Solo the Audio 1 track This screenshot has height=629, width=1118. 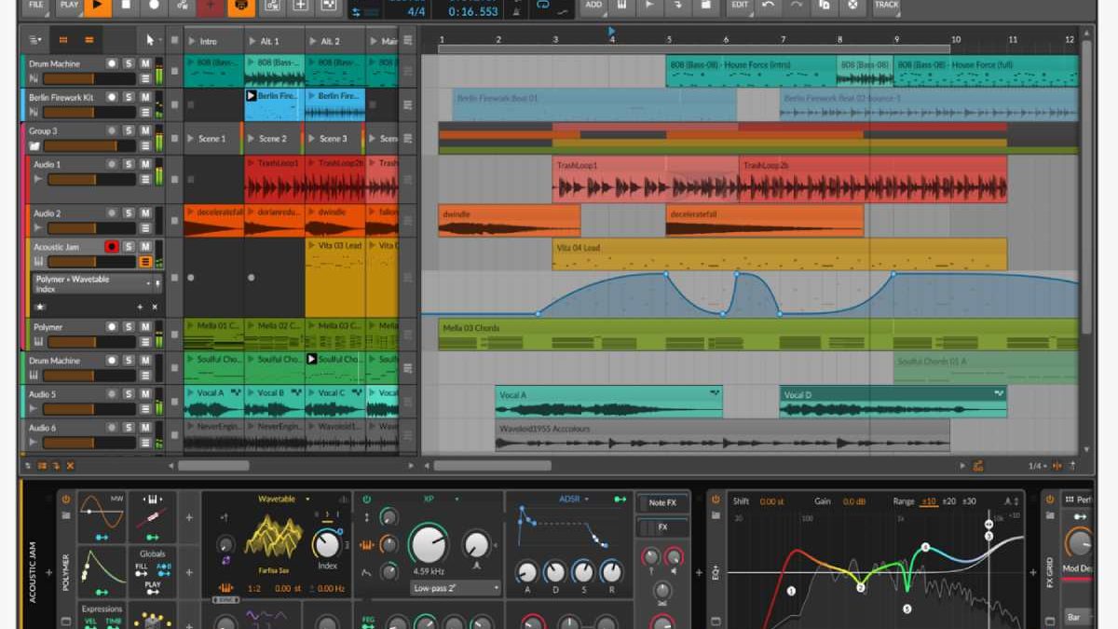tap(130, 165)
